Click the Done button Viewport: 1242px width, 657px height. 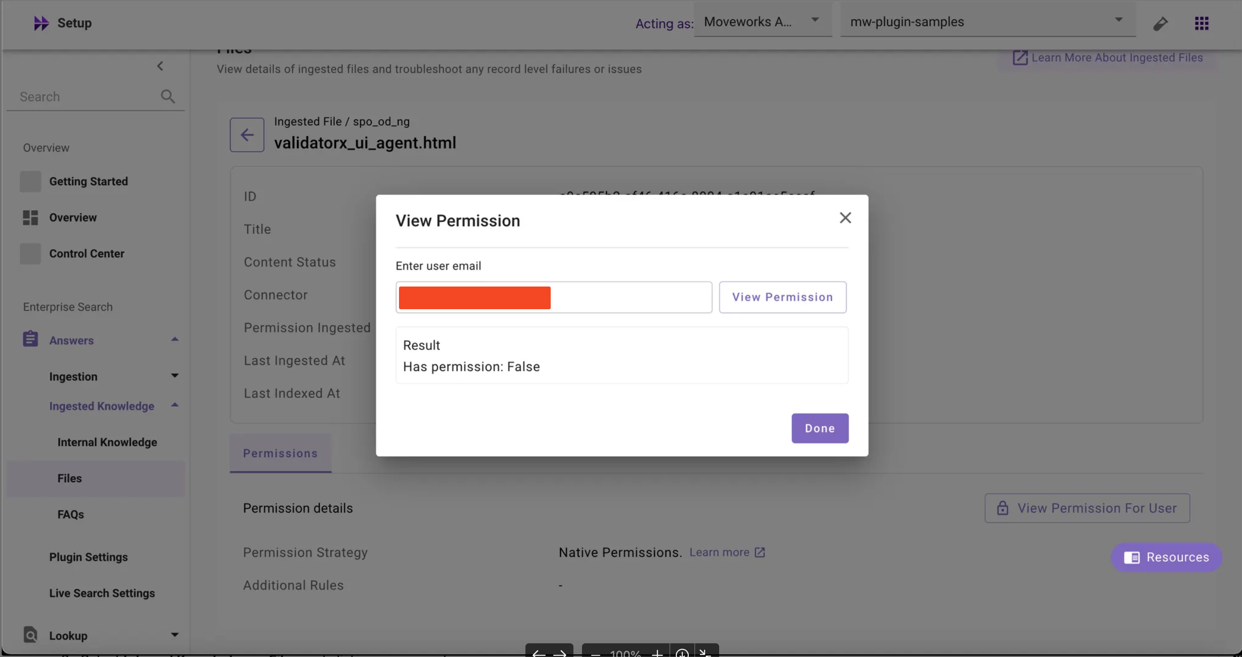click(x=819, y=428)
